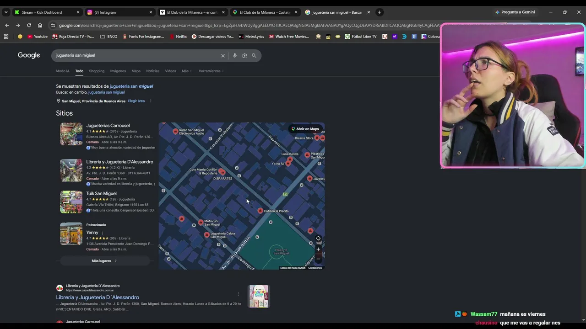Viewport: 586px width, 329px height.
Task: Open Jugueterías Carrousel listing
Action: click(x=108, y=126)
